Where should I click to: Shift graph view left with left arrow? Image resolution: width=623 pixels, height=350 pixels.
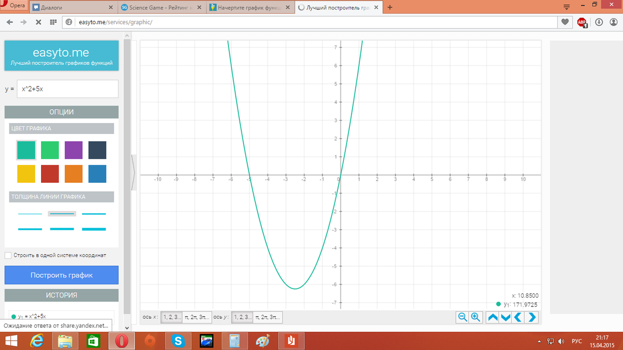[x=519, y=317]
